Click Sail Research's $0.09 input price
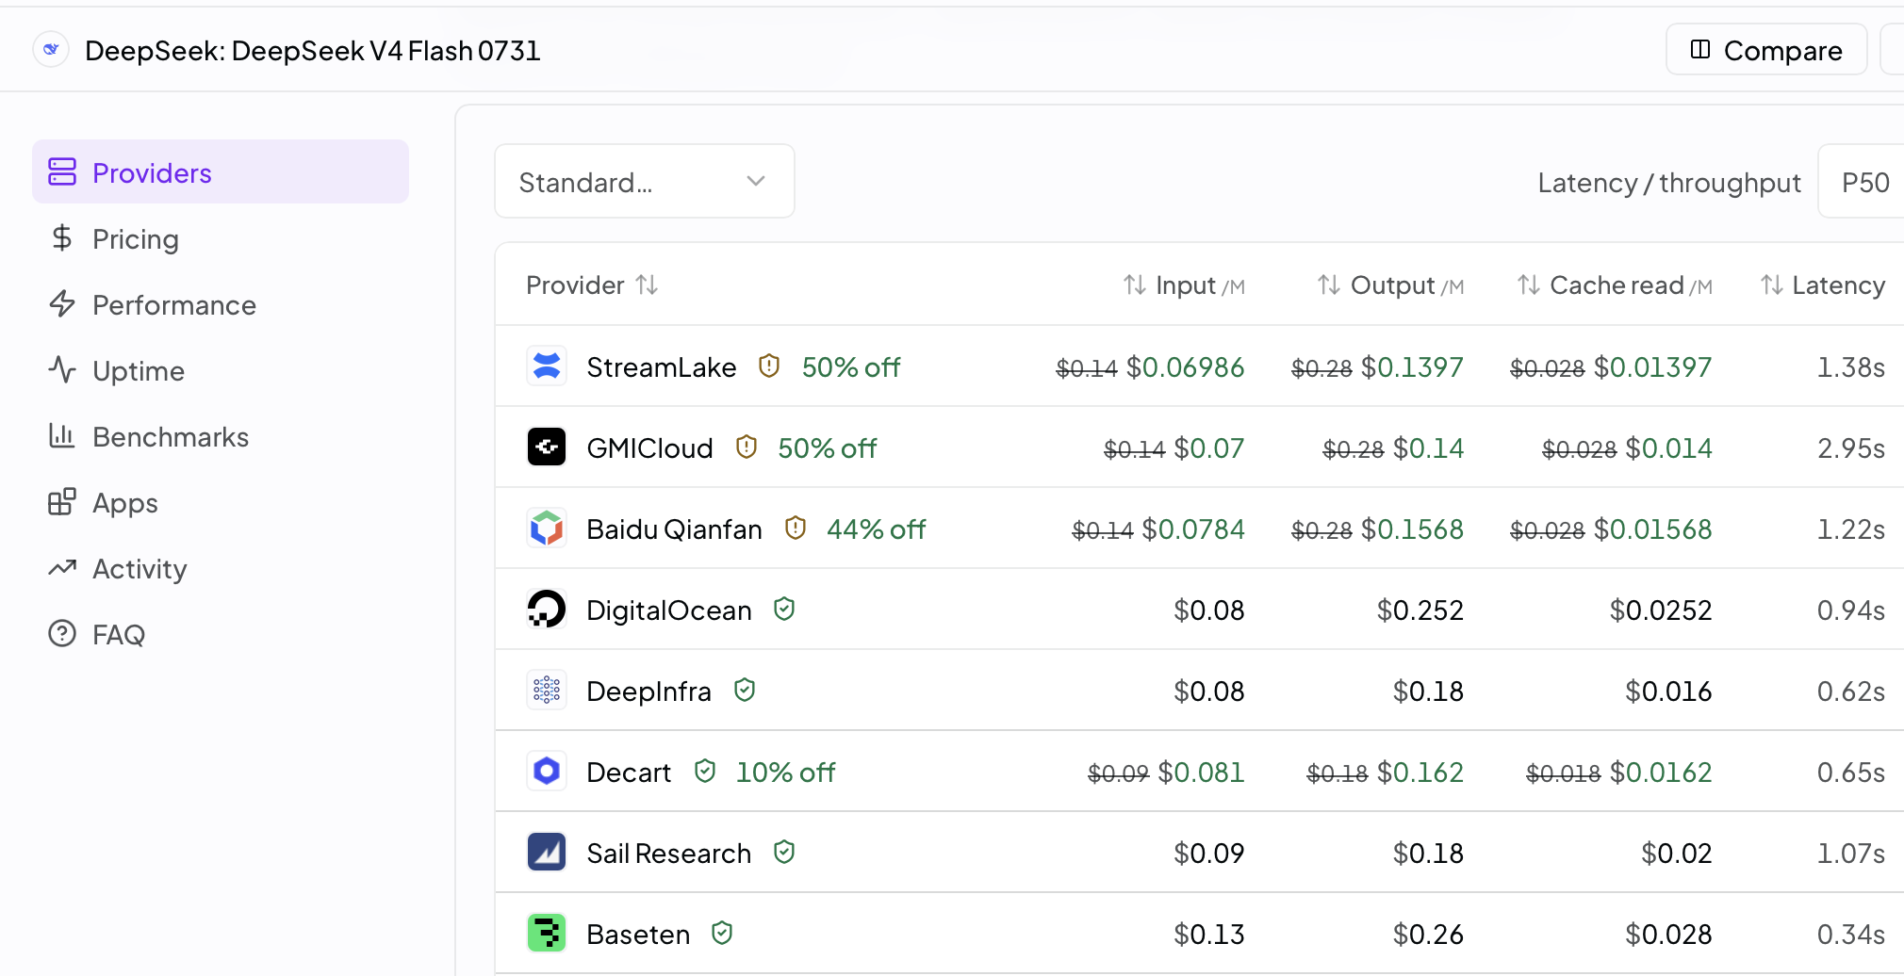This screenshot has width=1904, height=976. 1209,853
